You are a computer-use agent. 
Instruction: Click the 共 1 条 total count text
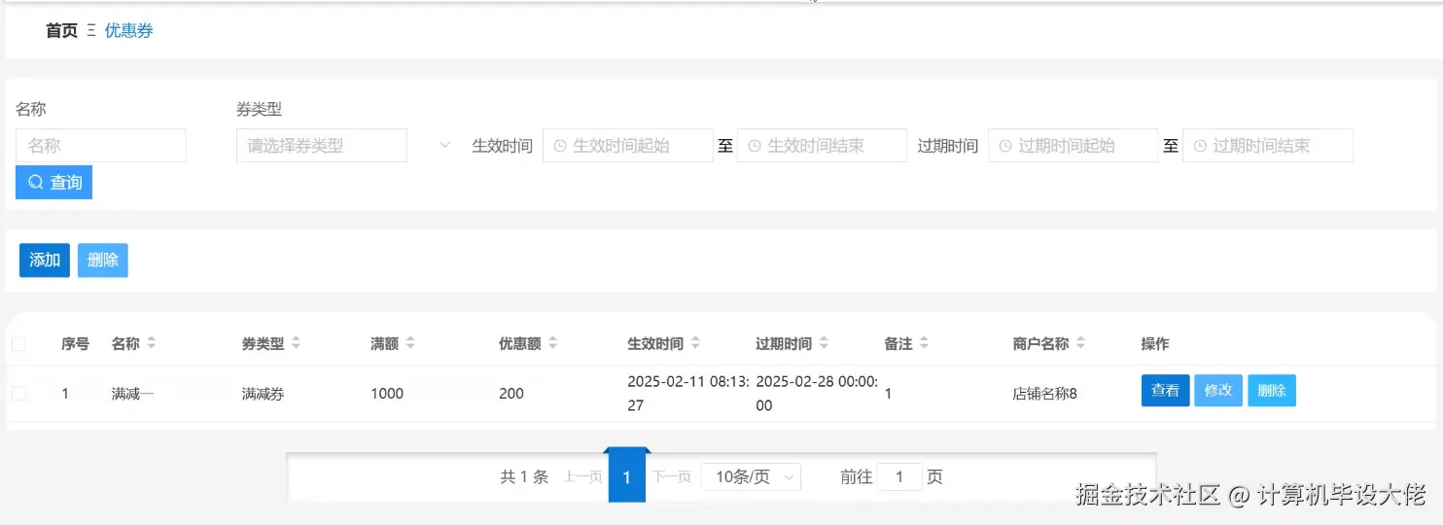click(524, 476)
